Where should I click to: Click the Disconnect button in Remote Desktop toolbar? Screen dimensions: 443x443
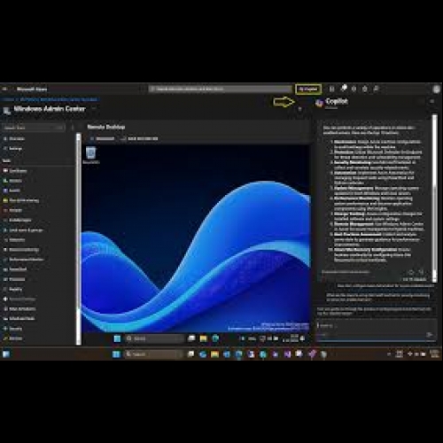[x=102, y=138]
